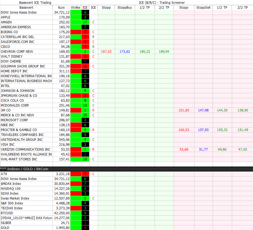
Task: Select WAL-MART STORES INC row
Action: pyautogui.click(x=19, y=159)
